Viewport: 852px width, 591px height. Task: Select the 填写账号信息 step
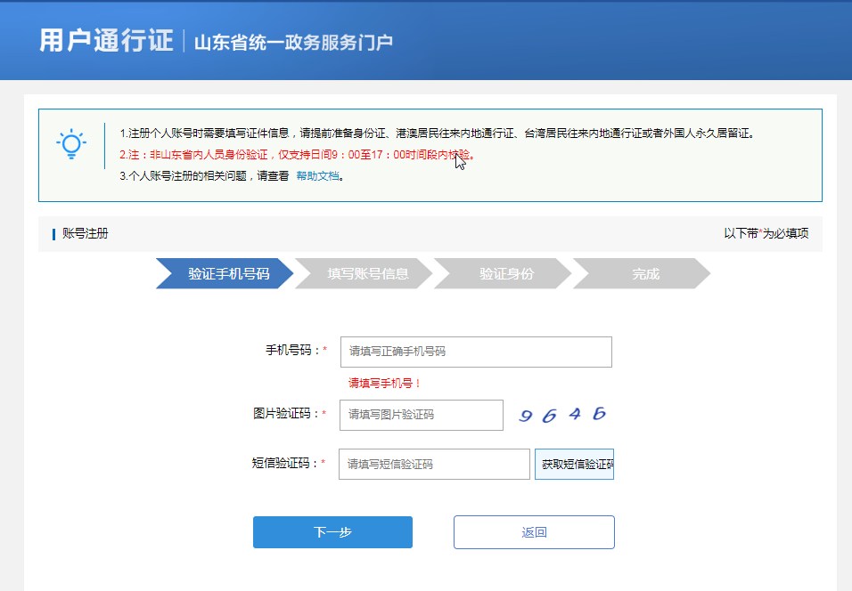pyautogui.click(x=366, y=274)
